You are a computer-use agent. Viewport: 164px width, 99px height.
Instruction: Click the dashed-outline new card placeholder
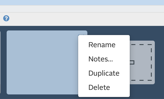coord(142,62)
